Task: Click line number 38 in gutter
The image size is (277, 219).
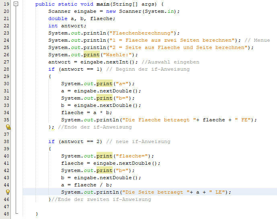Action: 6,141
